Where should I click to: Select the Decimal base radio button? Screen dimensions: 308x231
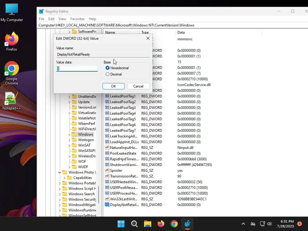click(107, 74)
